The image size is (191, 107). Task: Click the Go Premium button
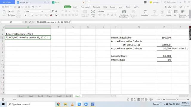[170, 2]
